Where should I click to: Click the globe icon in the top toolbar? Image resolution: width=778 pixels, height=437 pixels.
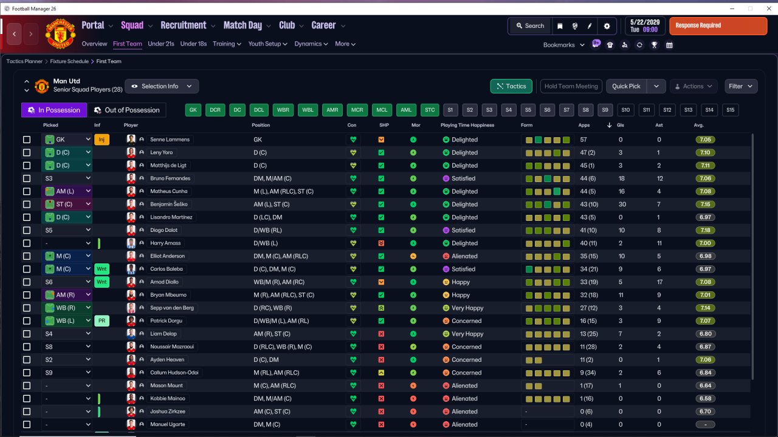[575, 26]
